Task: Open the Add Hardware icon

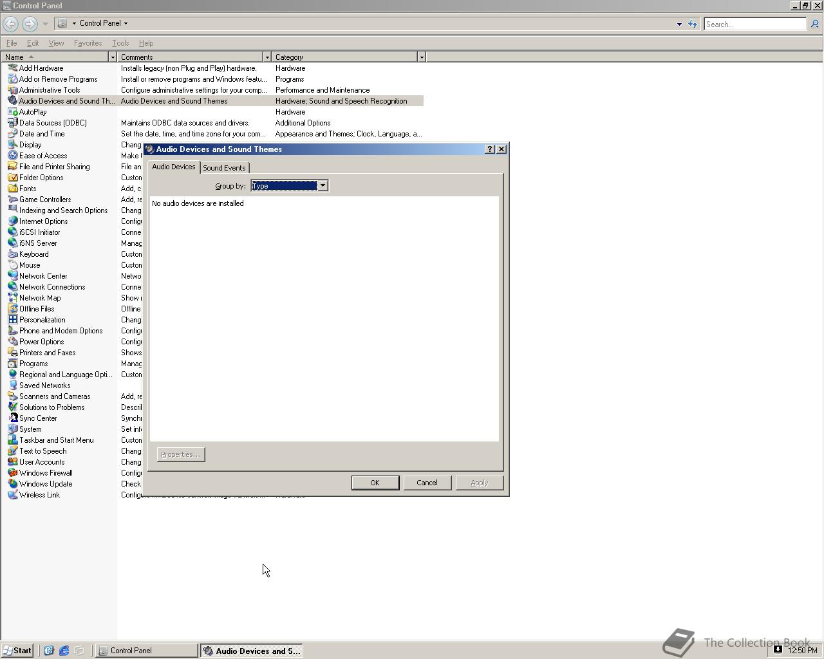Action: point(12,68)
